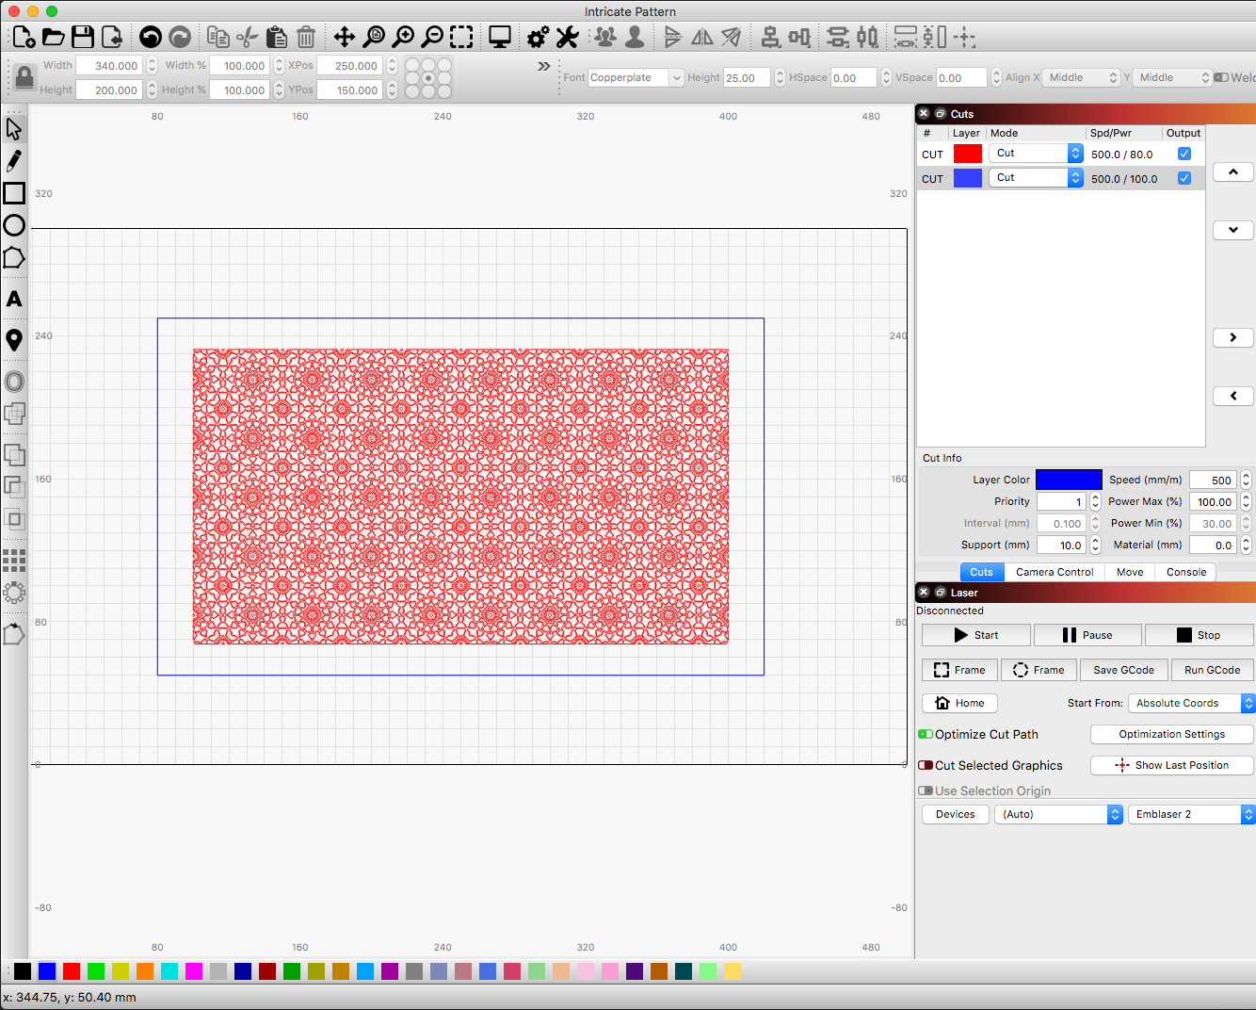Click the Mirror Horizontally icon
This screenshot has width=1256, height=1010.
(x=702, y=37)
